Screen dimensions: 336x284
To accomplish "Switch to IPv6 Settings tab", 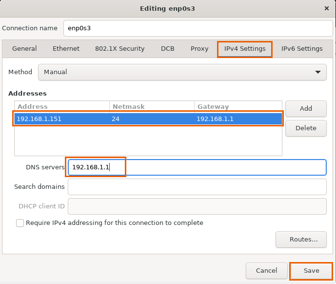I will coord(302,49).
